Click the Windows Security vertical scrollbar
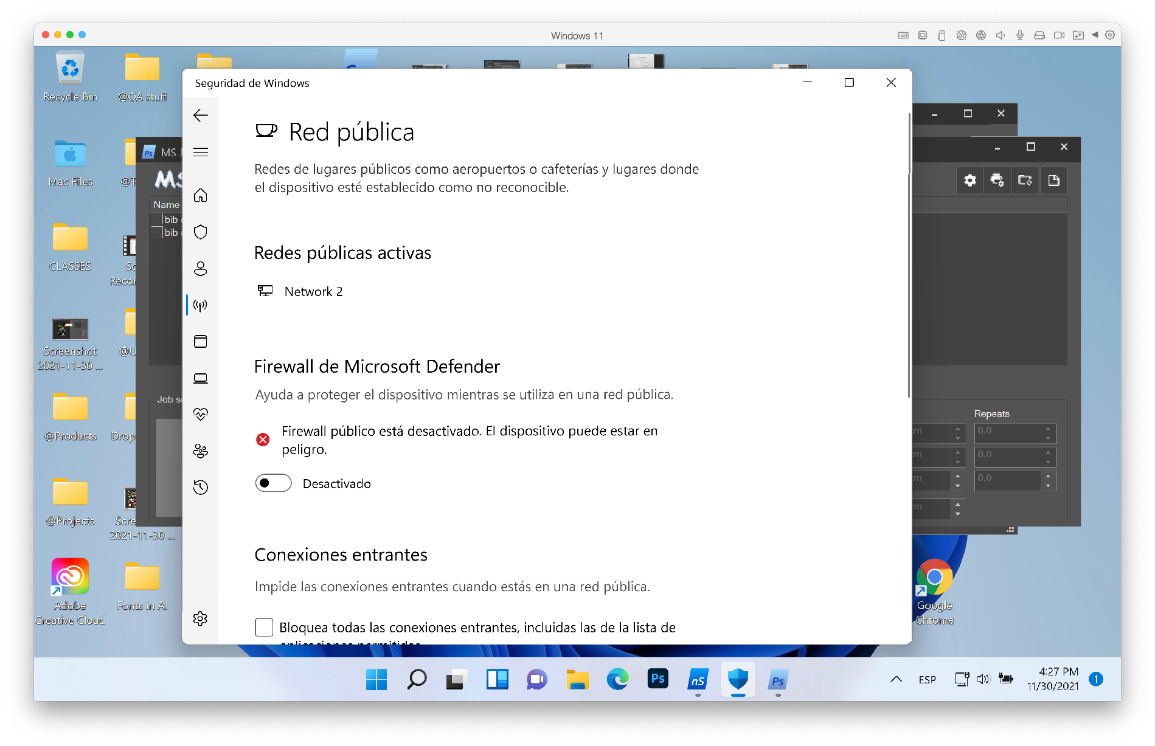This screenshot has width=1155, height=746. click(x=909, y=255)
